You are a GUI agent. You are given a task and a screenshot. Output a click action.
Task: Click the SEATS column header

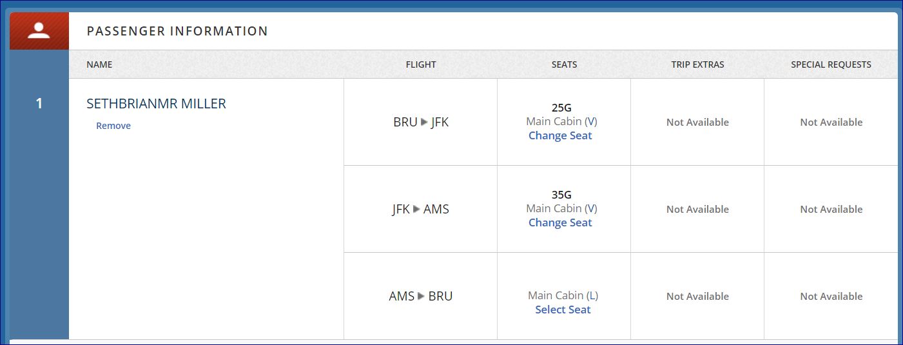tap(564, 64)
